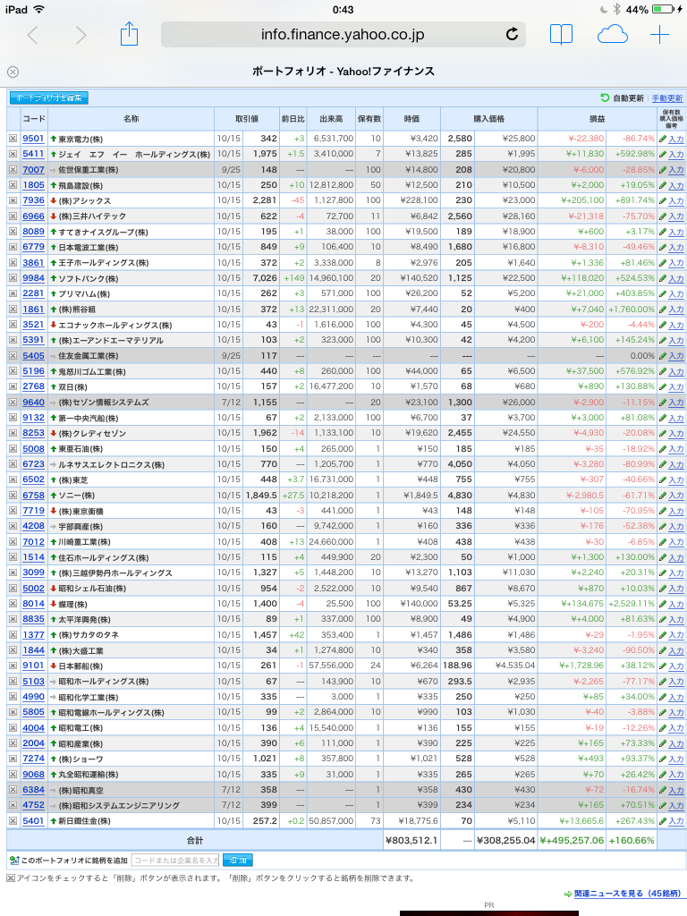Check the delete box for row 9984
Viewport: 687px width, 916px height.
point(13,278)
